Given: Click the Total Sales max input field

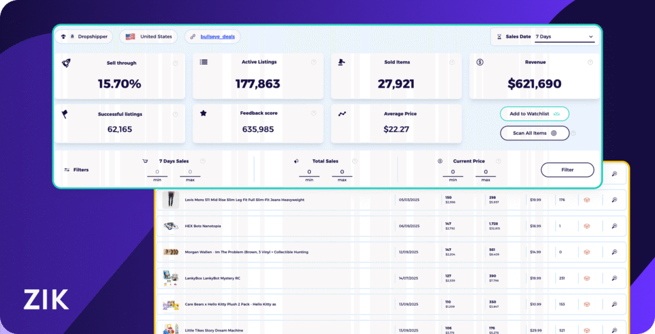Looking at the screenshot, I should (342, 172).
